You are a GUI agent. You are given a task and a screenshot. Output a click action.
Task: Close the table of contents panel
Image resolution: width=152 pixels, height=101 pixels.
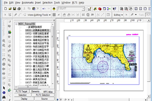pyautogui.click(x=54, y=20)
